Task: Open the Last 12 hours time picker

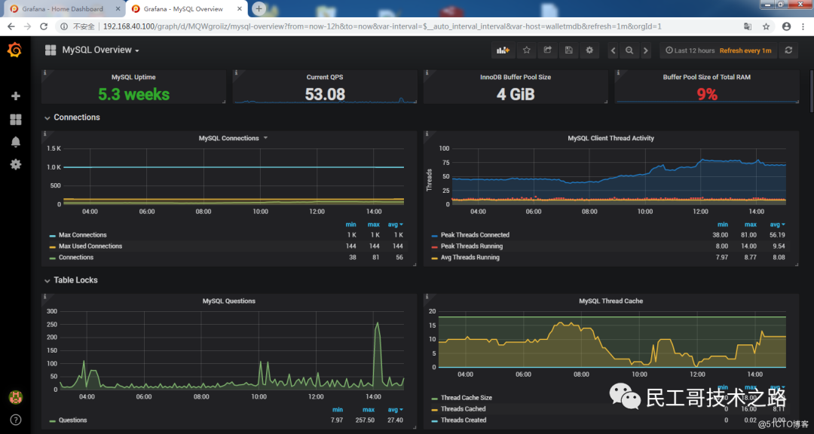Action: click(690, 50)
